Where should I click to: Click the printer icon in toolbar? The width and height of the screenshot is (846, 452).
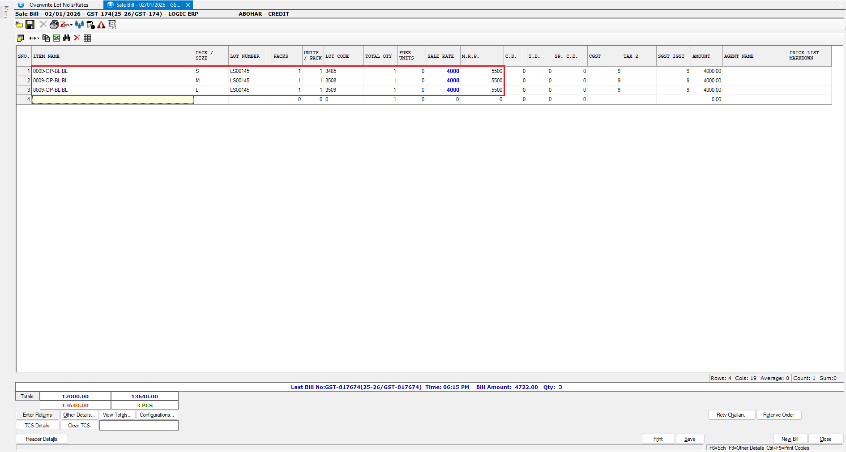click(x=54, y=25)
